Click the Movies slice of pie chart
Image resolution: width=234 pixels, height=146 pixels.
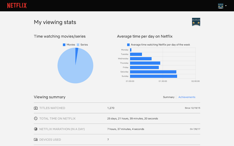pyautogui.click(x=76, y=54)
